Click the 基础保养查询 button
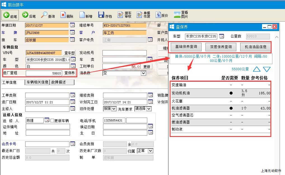The height and width of the screenshot is (175, 285). [186, 47]
